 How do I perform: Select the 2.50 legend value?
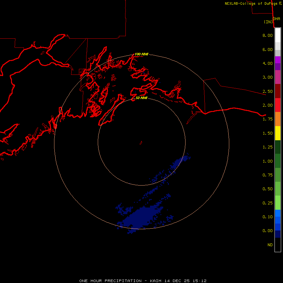click(268, 91)
